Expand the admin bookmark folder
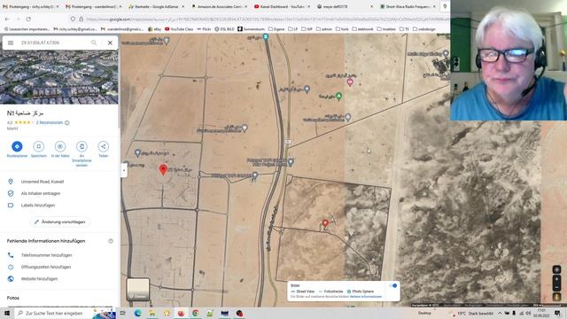Screen dimensions: 567x319 pos(324,29)
